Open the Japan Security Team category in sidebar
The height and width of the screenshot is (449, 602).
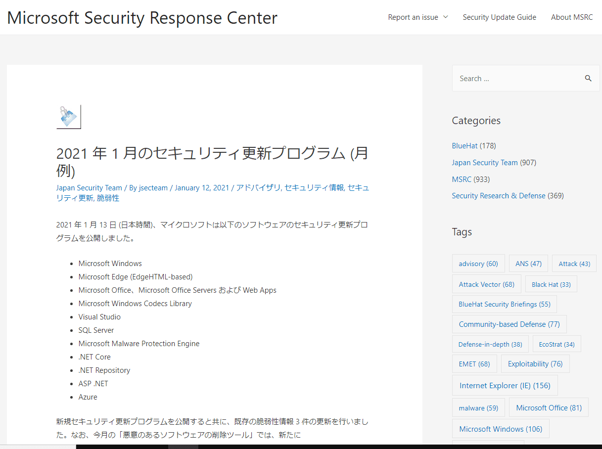tap(484, 163)
